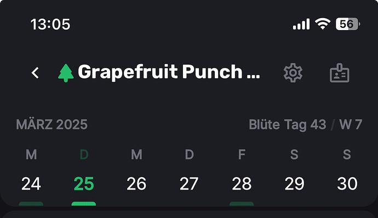Tap the bright green marker under 25
Viewport: 378px width, 218px height.
click(84, 204)
